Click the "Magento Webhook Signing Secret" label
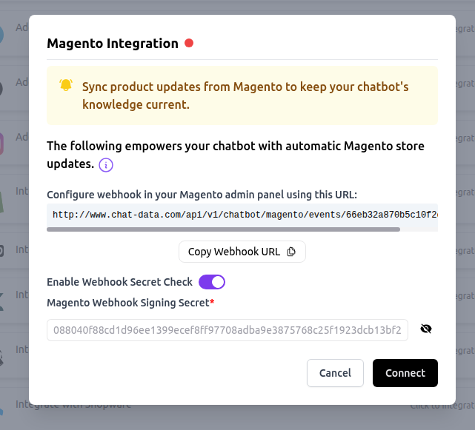 127,302
